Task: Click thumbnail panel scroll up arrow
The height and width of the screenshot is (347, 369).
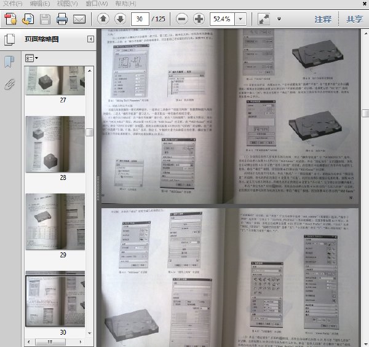Action: pos(90,71)
